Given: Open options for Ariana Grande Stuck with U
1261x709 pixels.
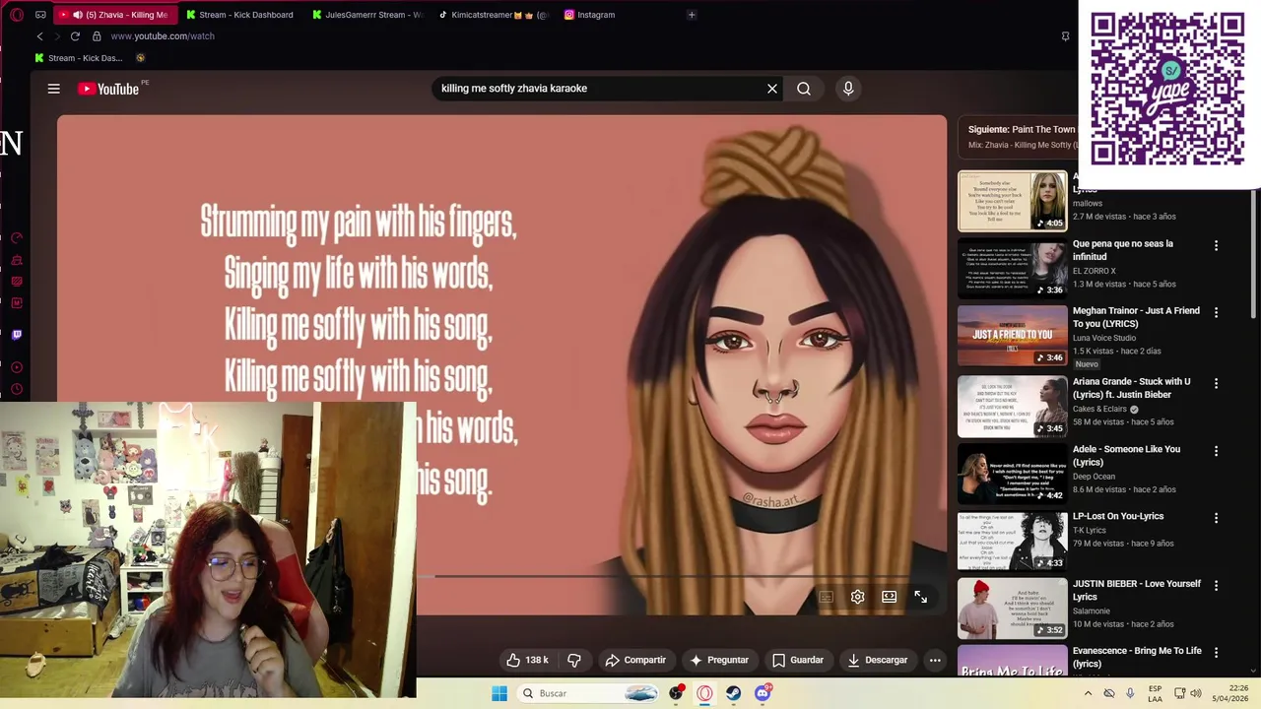Looking at the screenshot, I should pyautogui.click(x=1216, y=383).
